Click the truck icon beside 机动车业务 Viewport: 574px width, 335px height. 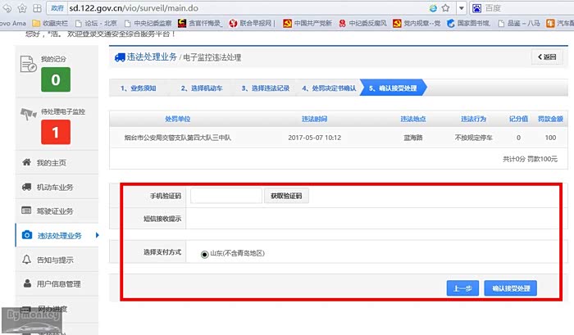(26, 188)
